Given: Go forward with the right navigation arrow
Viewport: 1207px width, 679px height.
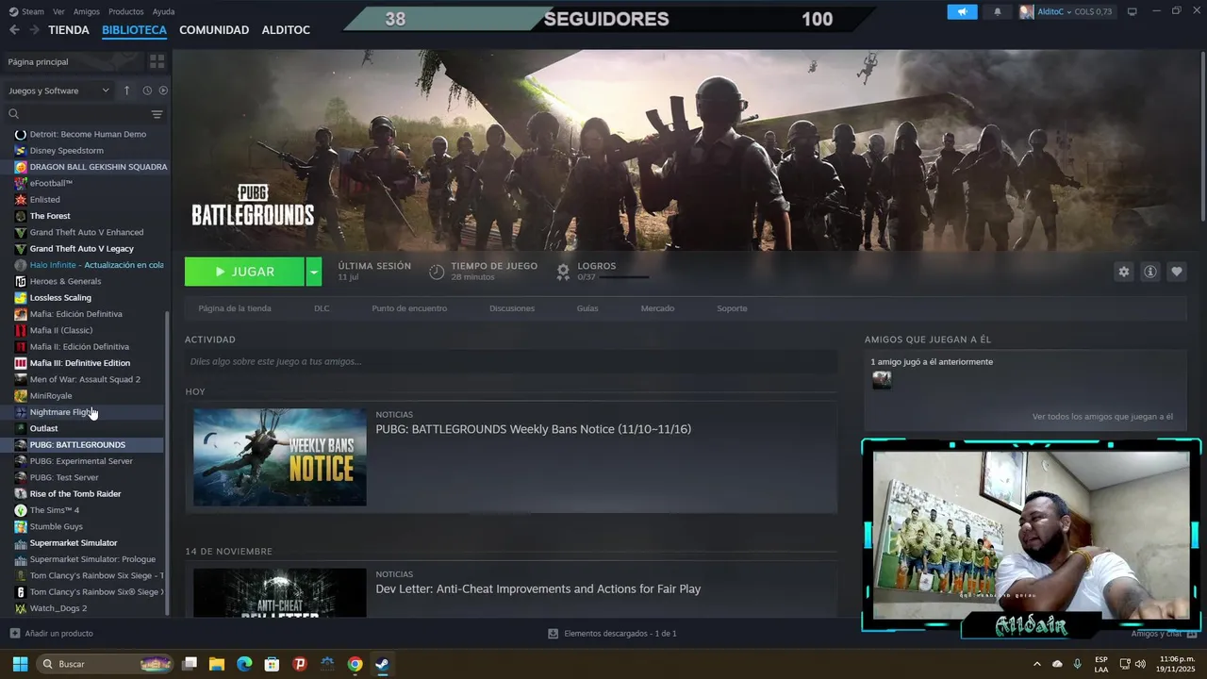Looking at the screenshot, I should [34, 30].
